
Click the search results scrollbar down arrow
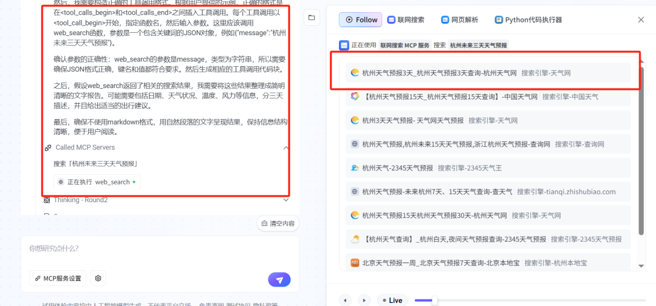(x=641, y=266)
